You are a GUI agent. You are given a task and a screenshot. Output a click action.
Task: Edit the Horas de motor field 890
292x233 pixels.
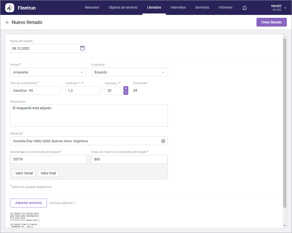[x=129, y=159]
